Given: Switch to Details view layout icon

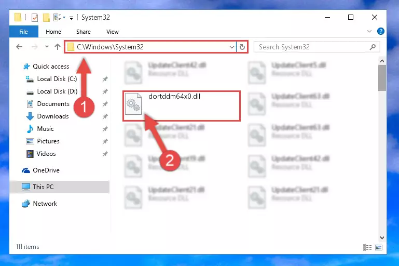Looking at the screenshot, I should tap(367, 247).
